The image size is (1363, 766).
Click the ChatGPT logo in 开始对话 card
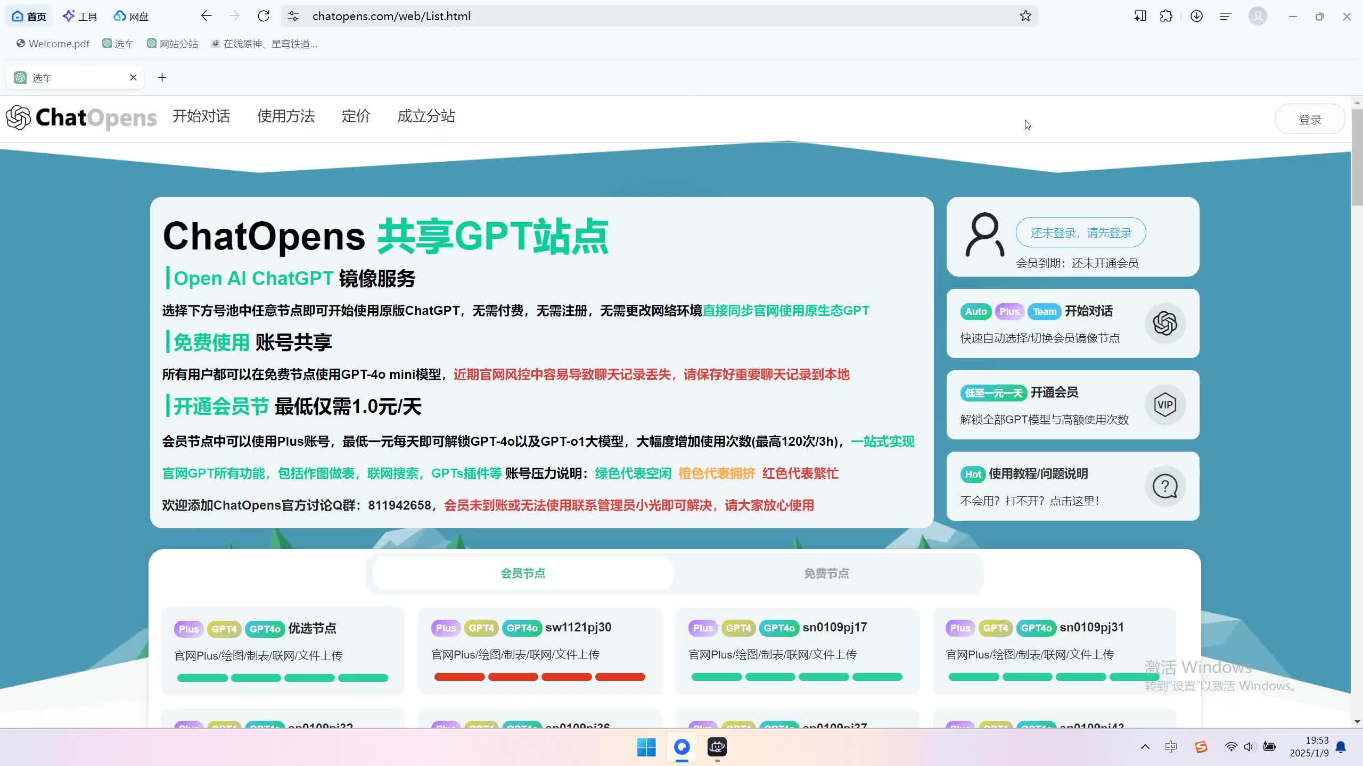tap(1165, 323)
